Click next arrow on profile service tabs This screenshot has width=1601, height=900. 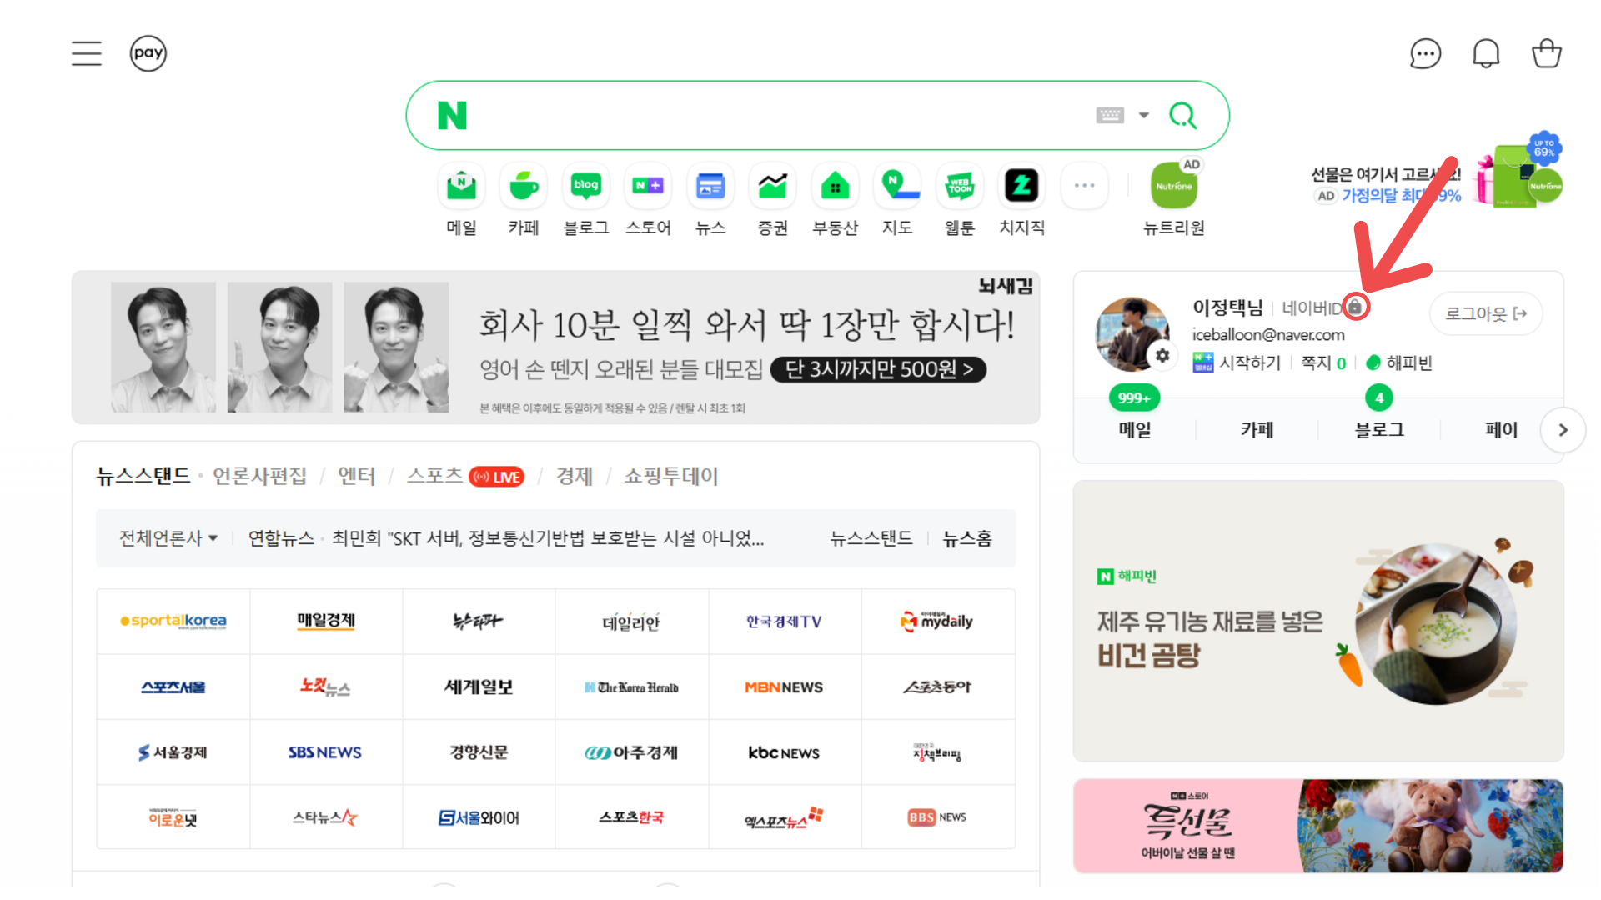(1563, 430)
